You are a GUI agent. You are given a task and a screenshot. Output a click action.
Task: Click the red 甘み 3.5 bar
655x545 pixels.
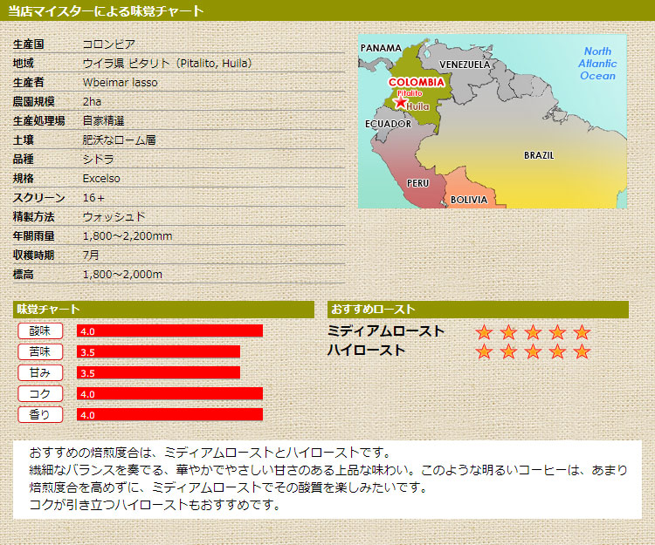158,372
